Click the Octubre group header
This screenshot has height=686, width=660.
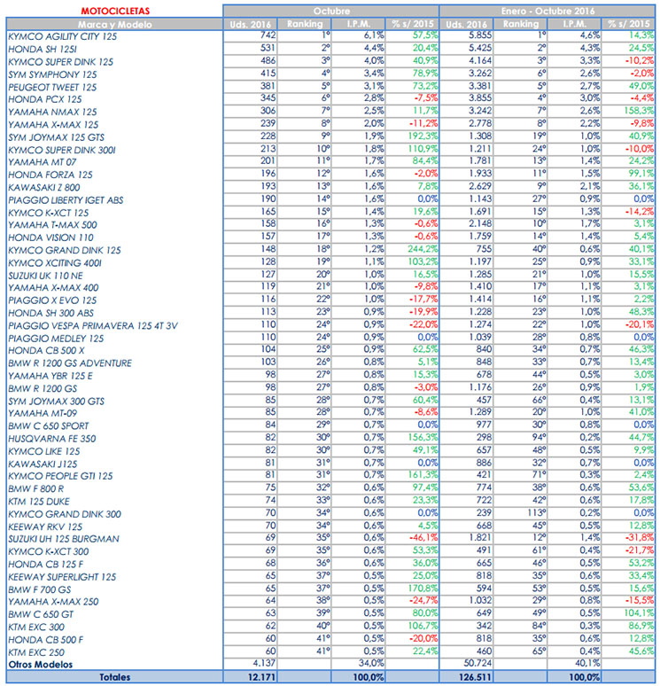(x=329, y=11)
